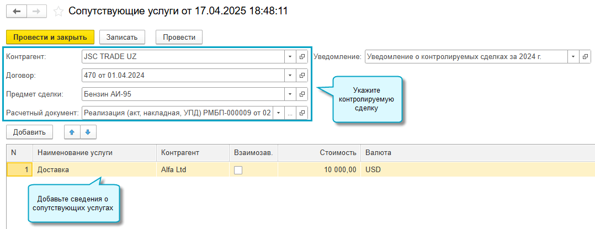
Task: Move the table row up
Action: pyautogui.click(x=72, y=132)
